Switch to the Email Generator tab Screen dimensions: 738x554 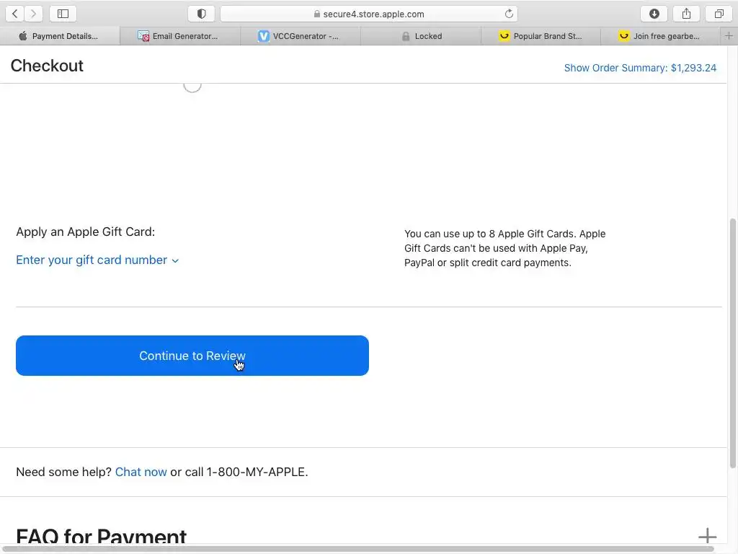[x=180, y=36]
